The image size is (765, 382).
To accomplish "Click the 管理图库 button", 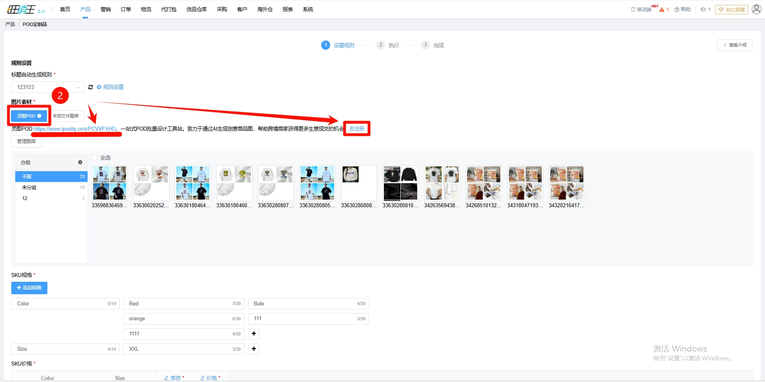I will (x=27, y=141).
